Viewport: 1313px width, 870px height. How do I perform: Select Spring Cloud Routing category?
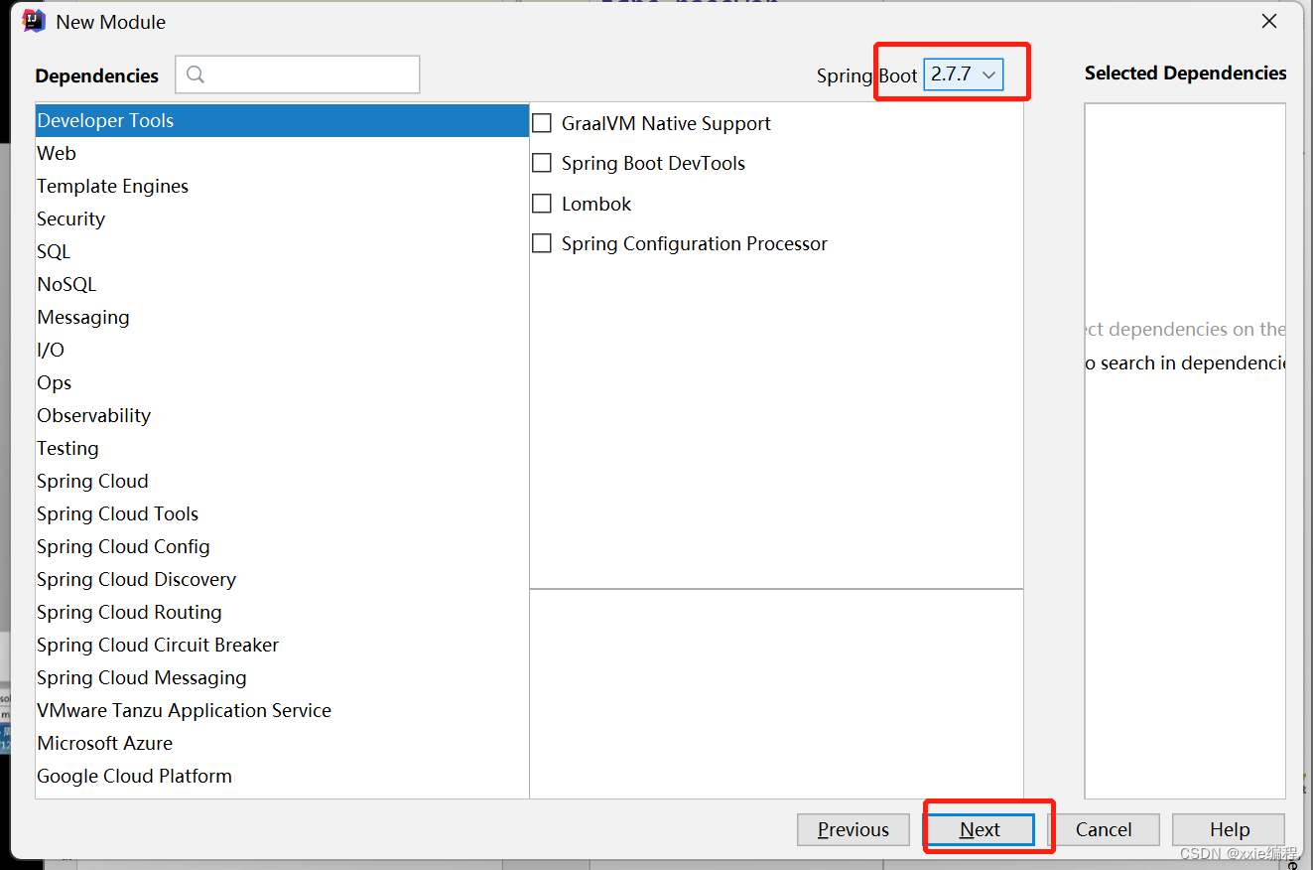(x=282, y=612)
